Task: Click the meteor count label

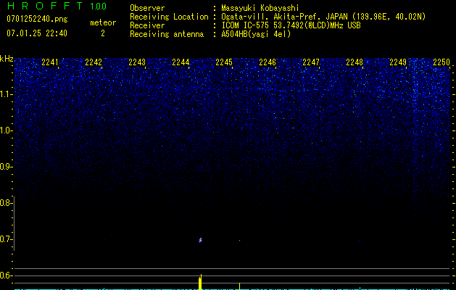Action: [103, 22]
